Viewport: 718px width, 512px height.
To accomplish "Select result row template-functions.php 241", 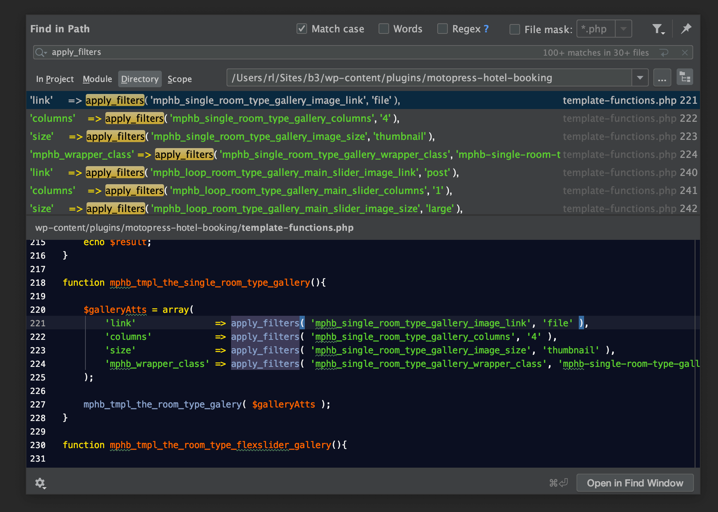I will [363, 191].
